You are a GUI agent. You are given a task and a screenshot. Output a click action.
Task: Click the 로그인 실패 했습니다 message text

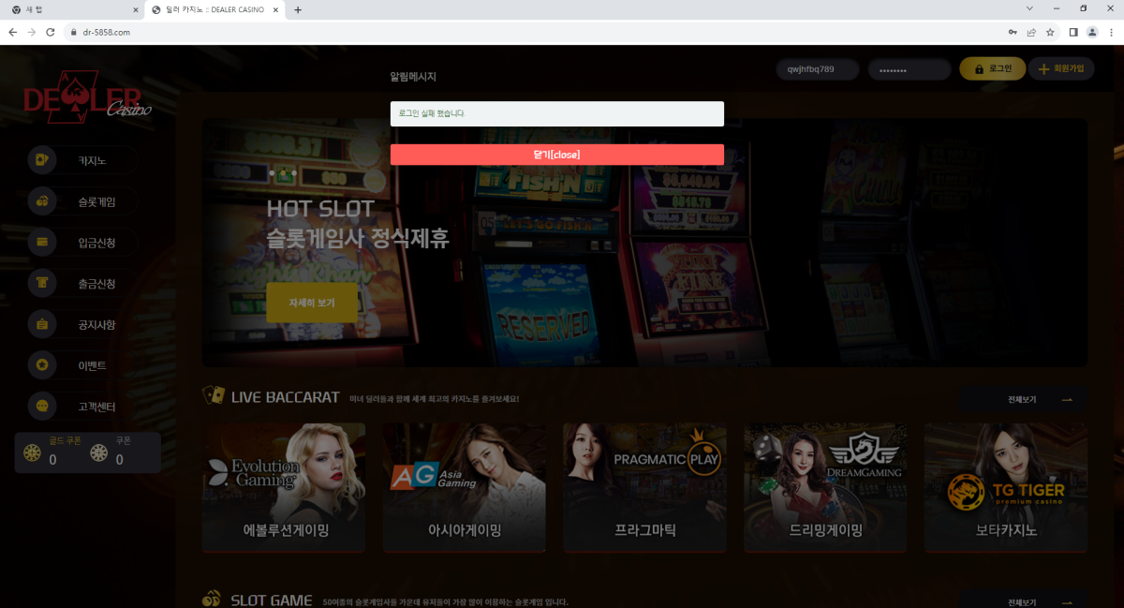(x=432, y=113)
